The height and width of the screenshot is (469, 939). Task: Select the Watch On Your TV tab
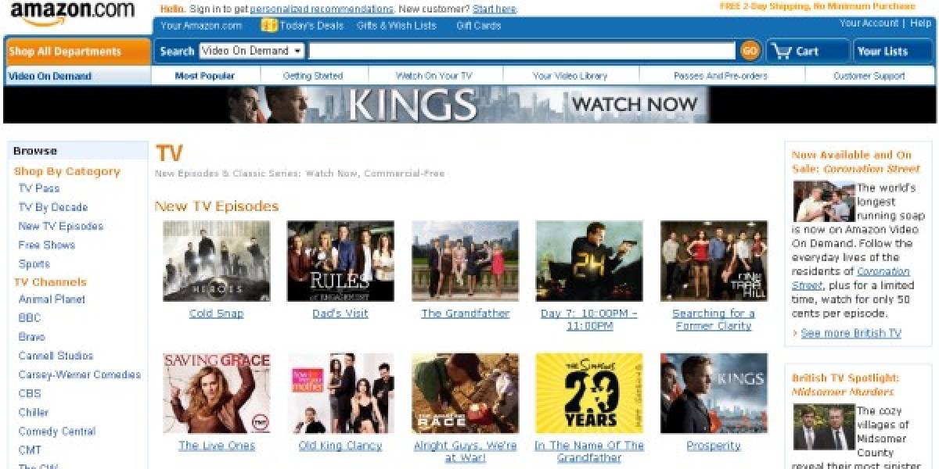[434, 76]
